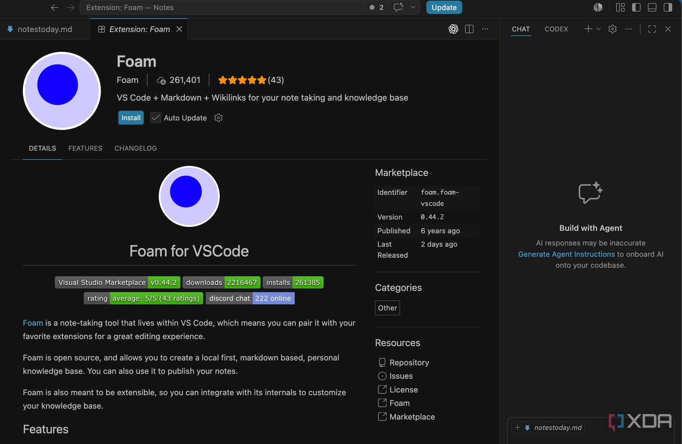Toggle the Auto Update checkbox

[x=155, y=118]
